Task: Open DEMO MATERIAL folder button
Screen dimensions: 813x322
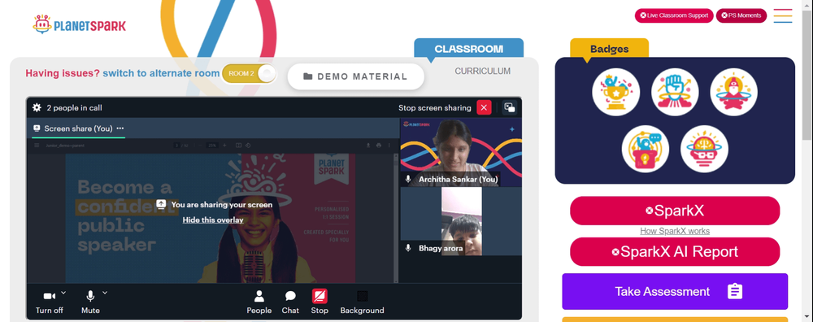Action: [356, 76]
